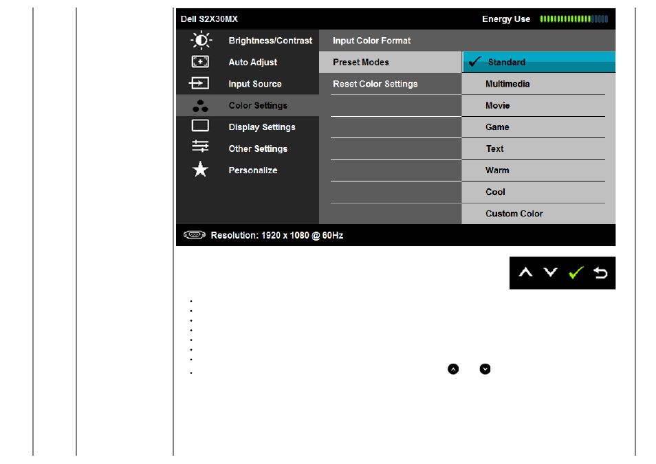Click the Input Source arrow icon
Image resolution: width=656 pixels, height=464 pixels.
pos(199,83)
